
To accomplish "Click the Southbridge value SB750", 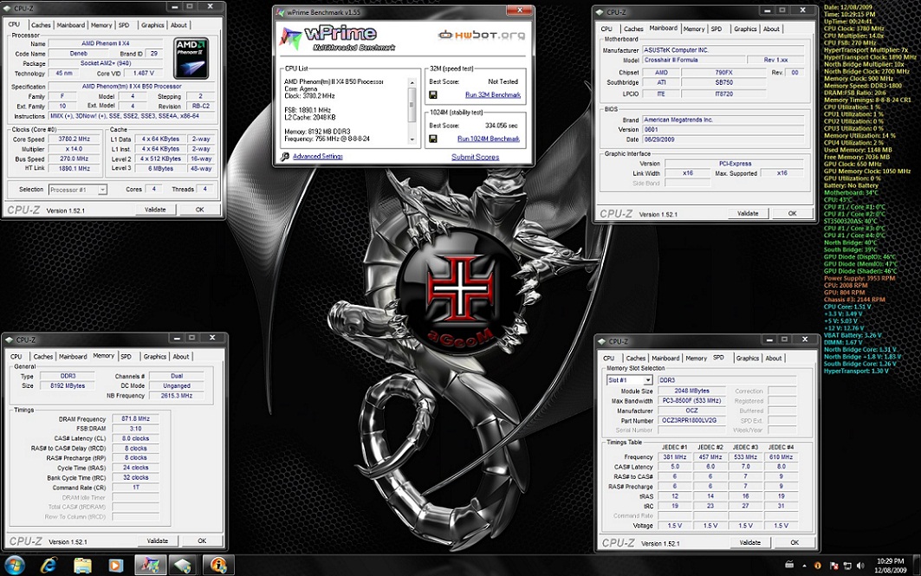I will point(724,83).
